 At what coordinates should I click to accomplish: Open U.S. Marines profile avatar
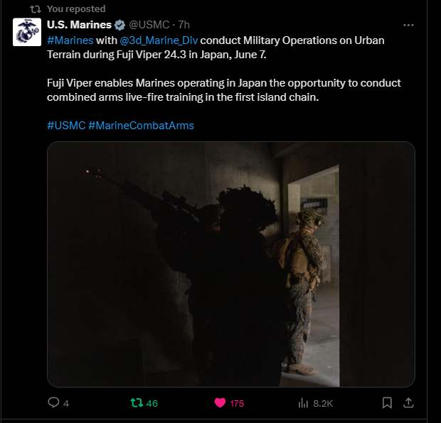[27, 32]
